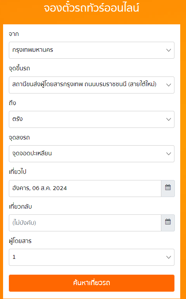Click the จุดขึ้นรถ field label
The width and height of the screenshot is (186, 299).
[19, 68]
